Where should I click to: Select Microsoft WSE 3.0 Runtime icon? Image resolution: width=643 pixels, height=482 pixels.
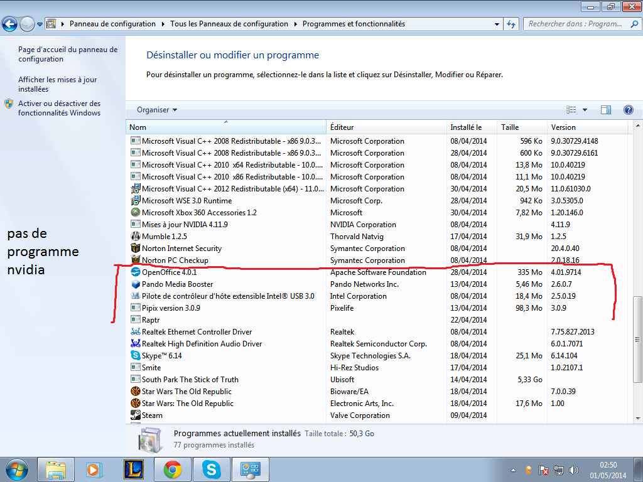point(136,200)
